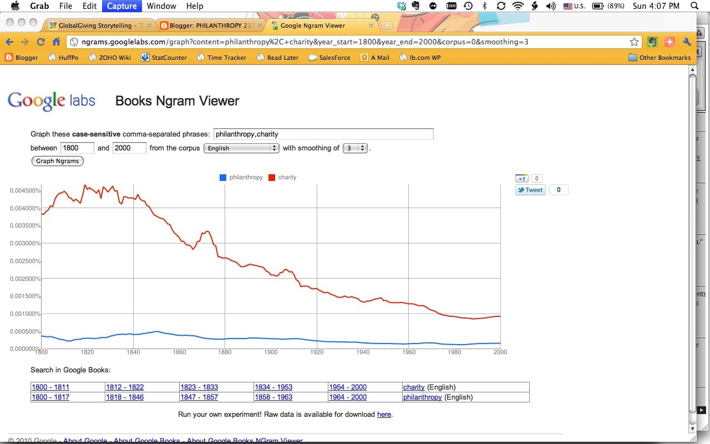Open the Chrome wrench settings menu
This screenshot has height=444, width=710.
pyautogui.click(x=687, y=42)
